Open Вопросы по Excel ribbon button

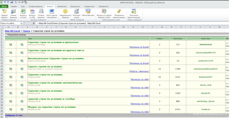[x=23, y=13]
